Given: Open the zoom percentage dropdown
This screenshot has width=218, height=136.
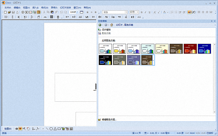Looking at the screenshot, I should [x=77, y=12].
